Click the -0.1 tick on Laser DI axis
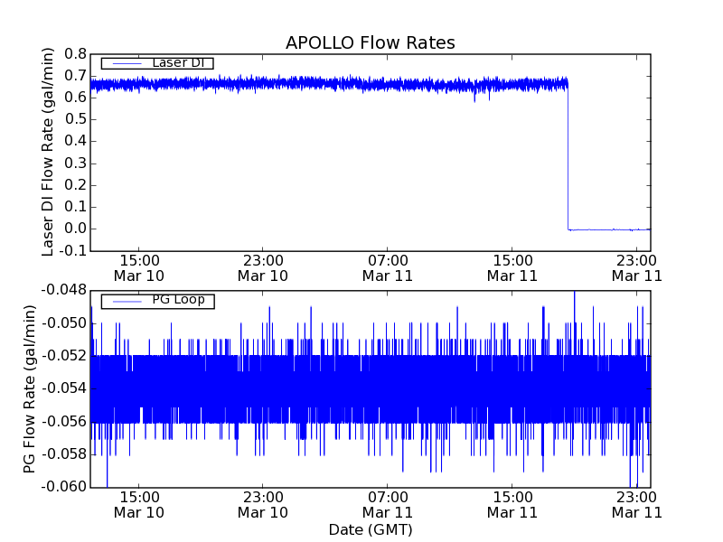 73,251
